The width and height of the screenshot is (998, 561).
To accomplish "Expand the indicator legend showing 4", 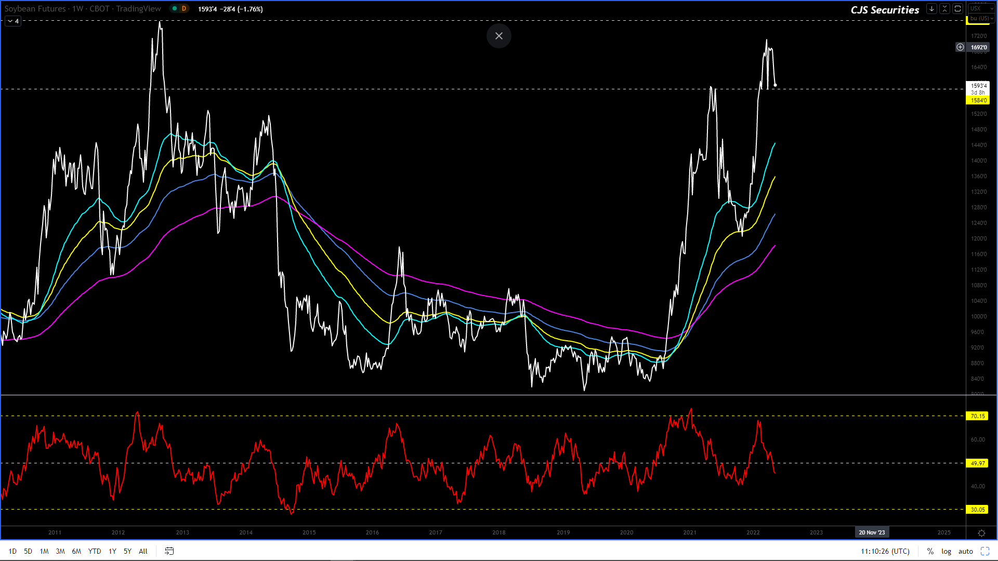I will click(13, 21).
